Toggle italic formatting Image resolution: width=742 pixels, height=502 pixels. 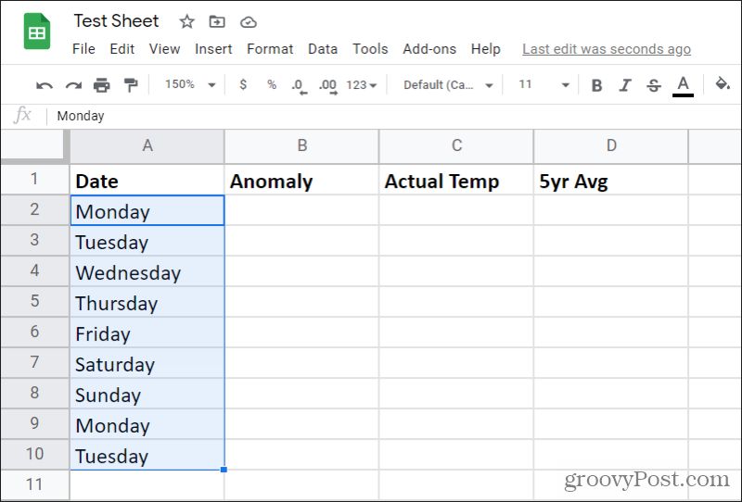625,85
